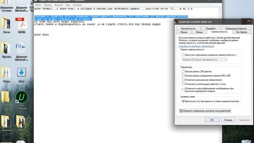254x143 pixels.
Task: Click the ВСЕМ ПОКА line in Notepad
Action: pos(41,35)
